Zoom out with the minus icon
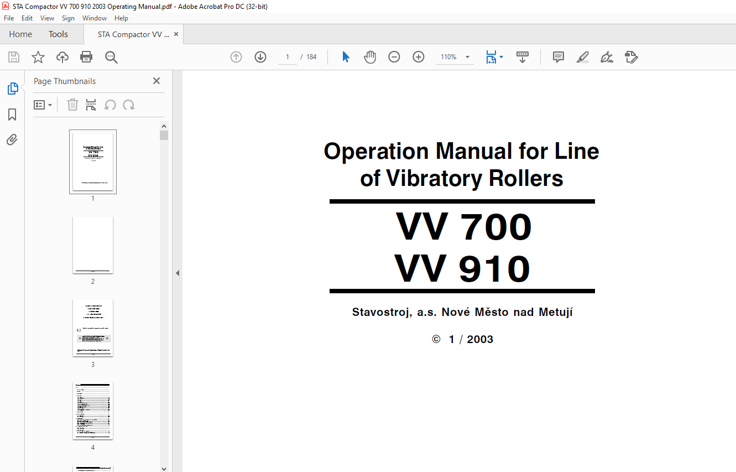Viewport: 736px width, 472px height. (x=394, y=57)
